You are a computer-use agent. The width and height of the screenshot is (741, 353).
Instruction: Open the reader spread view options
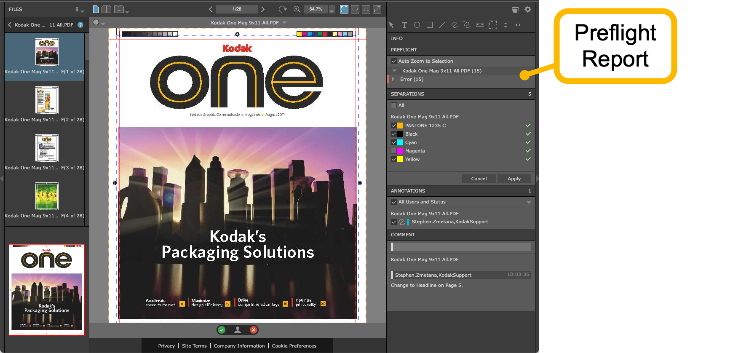click(121, 9)
